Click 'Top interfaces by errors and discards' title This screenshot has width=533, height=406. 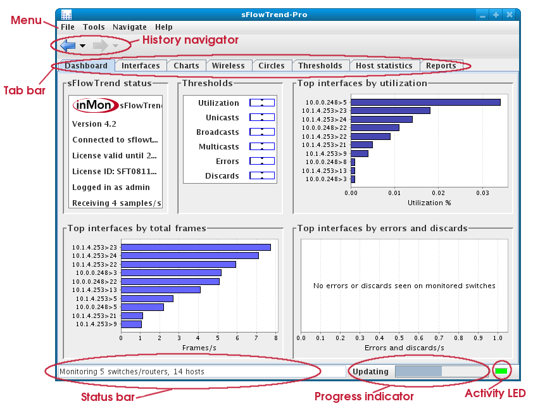click(x=382, y=228)
